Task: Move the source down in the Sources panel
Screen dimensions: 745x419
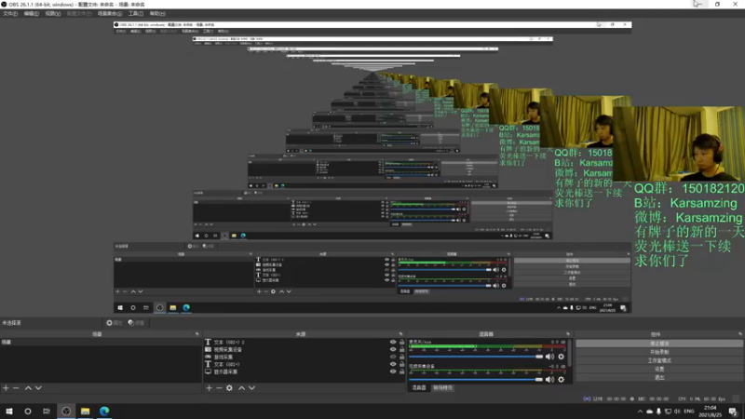Action: 251,388
